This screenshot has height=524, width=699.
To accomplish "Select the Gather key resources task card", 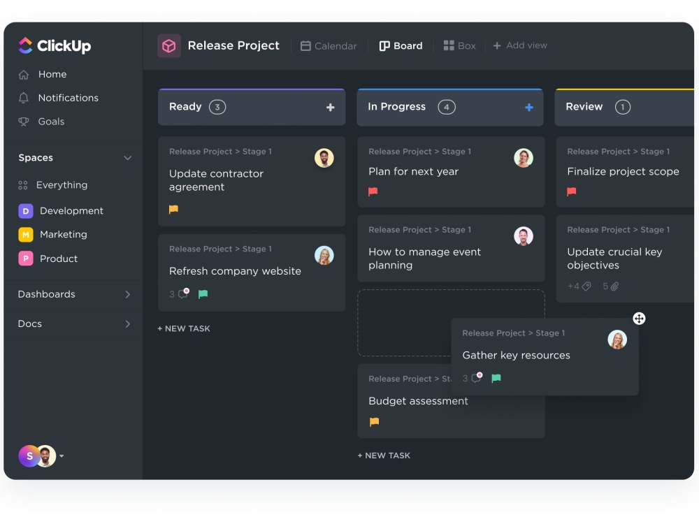I will pos(516,355).
